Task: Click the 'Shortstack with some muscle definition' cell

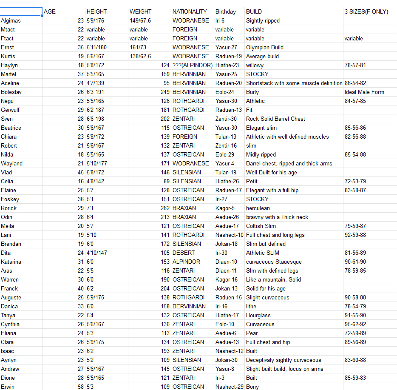Action: tap(294, 83)
